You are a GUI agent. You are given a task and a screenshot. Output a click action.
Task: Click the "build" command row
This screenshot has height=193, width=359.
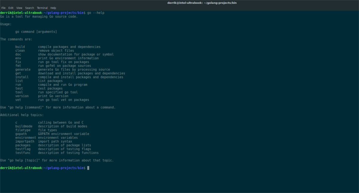point(58,47)
